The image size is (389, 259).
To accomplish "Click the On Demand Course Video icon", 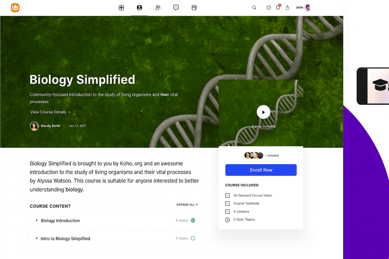I will 228,195.
